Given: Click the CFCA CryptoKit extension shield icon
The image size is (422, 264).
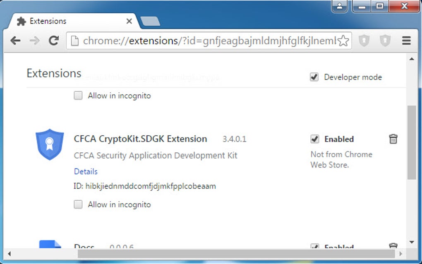Looking at the screenshot, I should coord(49,144).
